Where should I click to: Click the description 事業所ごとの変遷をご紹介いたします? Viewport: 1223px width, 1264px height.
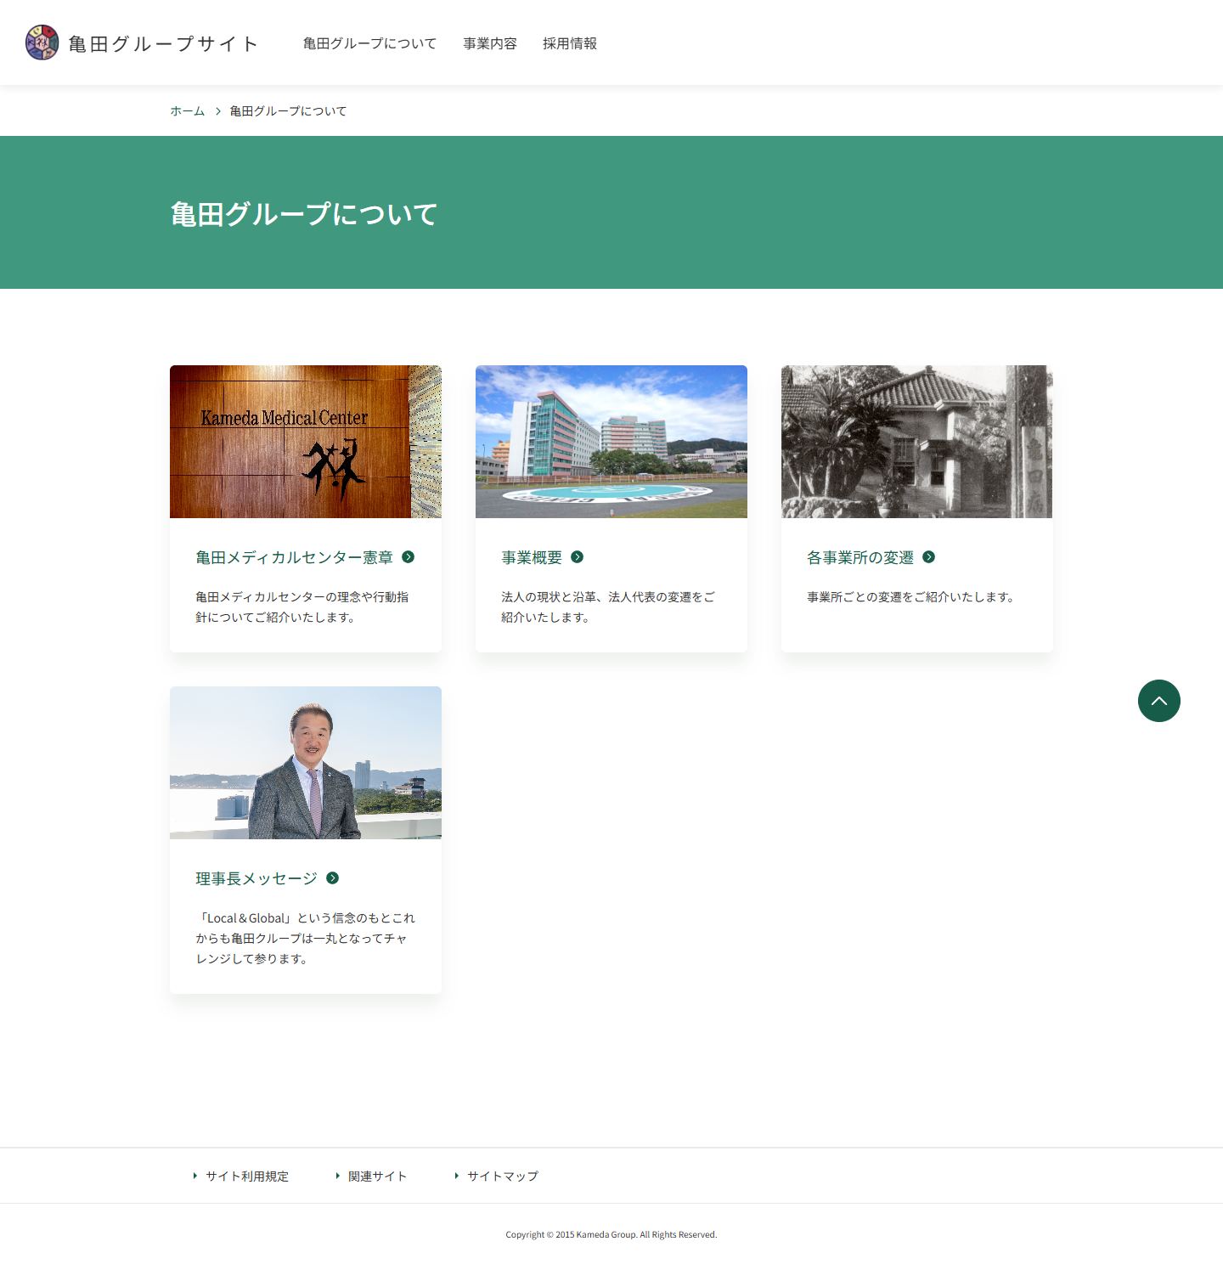[911, 597]
